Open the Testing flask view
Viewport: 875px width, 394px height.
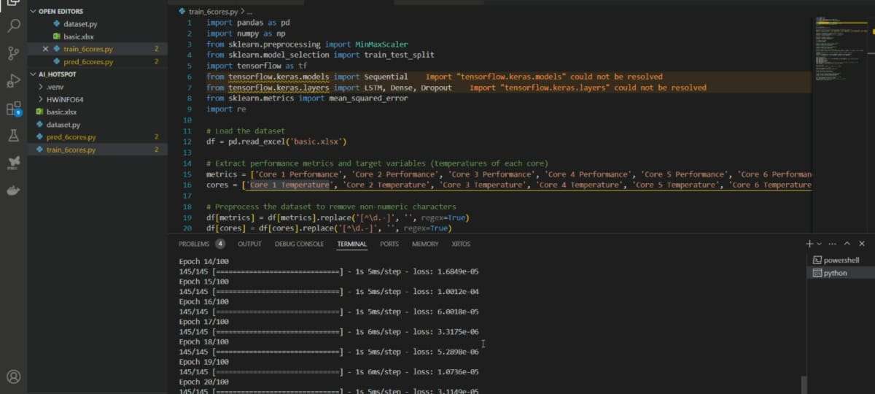click(x=13, y=136)
